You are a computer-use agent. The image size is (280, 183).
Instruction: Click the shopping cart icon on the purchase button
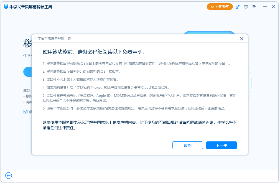(x=212, y=6)
